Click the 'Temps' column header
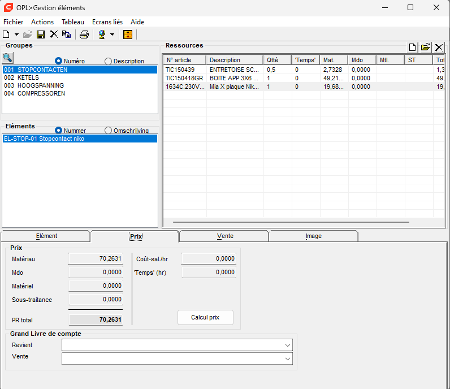The image size is (450, 389). (305, 60)
